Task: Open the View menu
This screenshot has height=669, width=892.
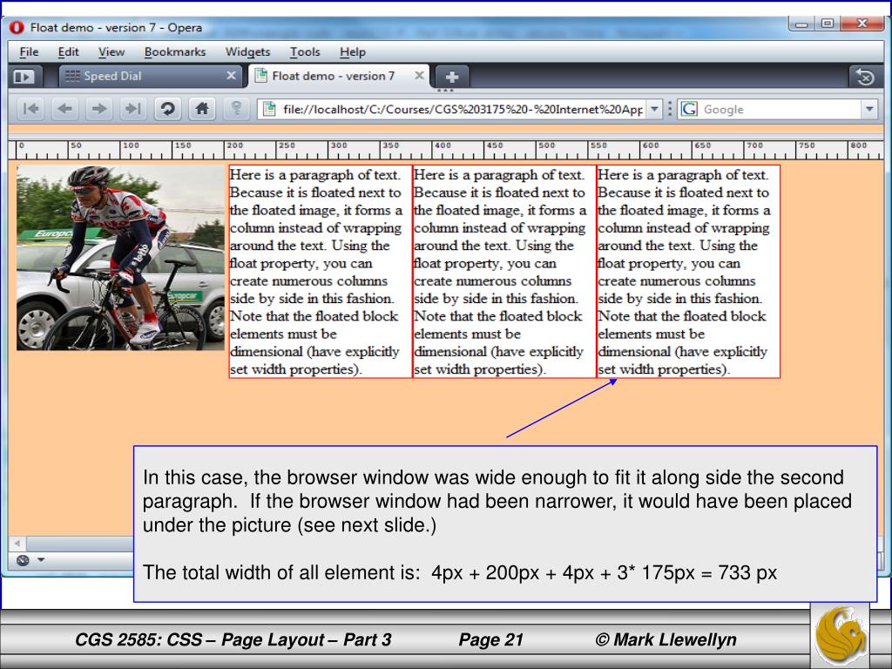Action: click(x=111, y=51)
